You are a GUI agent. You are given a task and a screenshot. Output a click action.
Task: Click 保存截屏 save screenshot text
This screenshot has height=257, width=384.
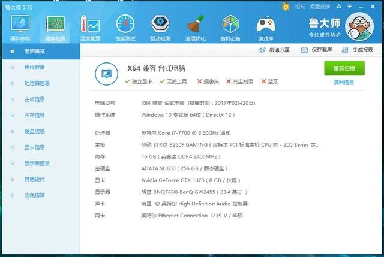[322, 50]
